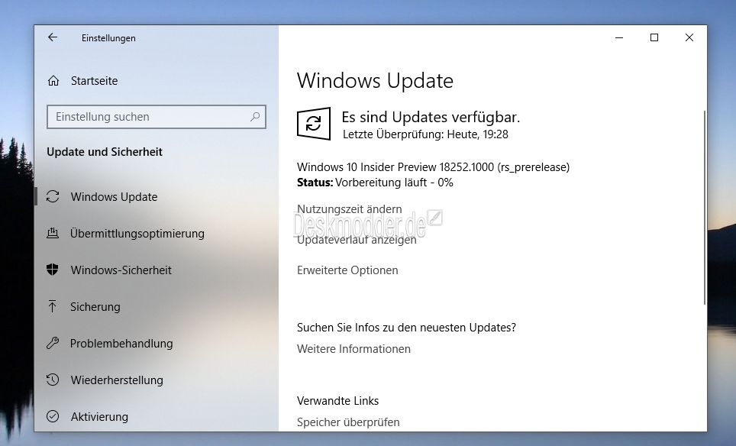Click Weitere Informationen link

coord(353,349)
